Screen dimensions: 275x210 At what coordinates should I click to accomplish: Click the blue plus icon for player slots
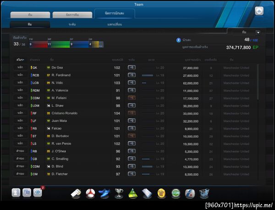[x=178, y=40]
